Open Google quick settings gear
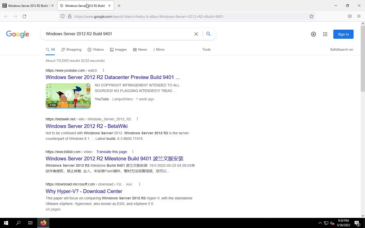Viewport: 365px width, 228px height. tap(314, 34)
